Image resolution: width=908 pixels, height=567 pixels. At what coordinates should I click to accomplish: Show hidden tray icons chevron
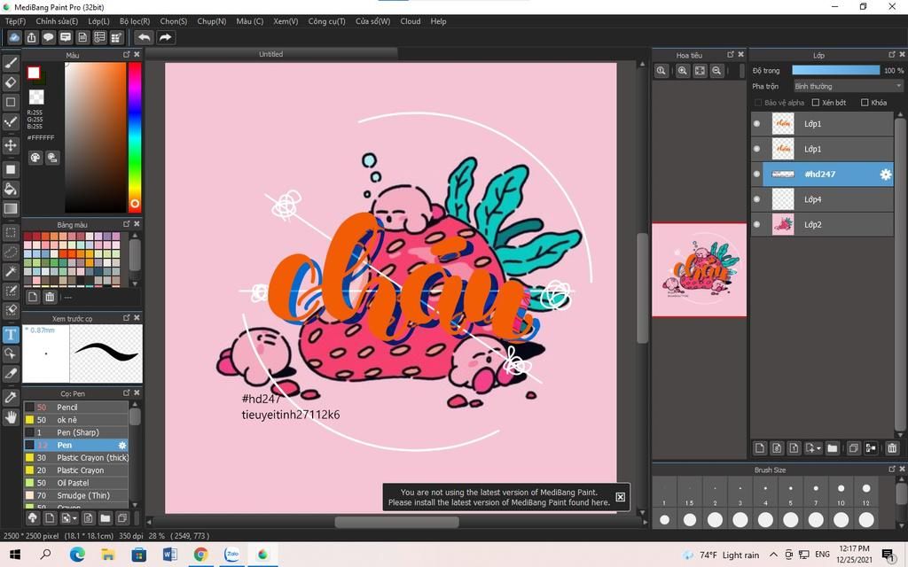point(773,555)
